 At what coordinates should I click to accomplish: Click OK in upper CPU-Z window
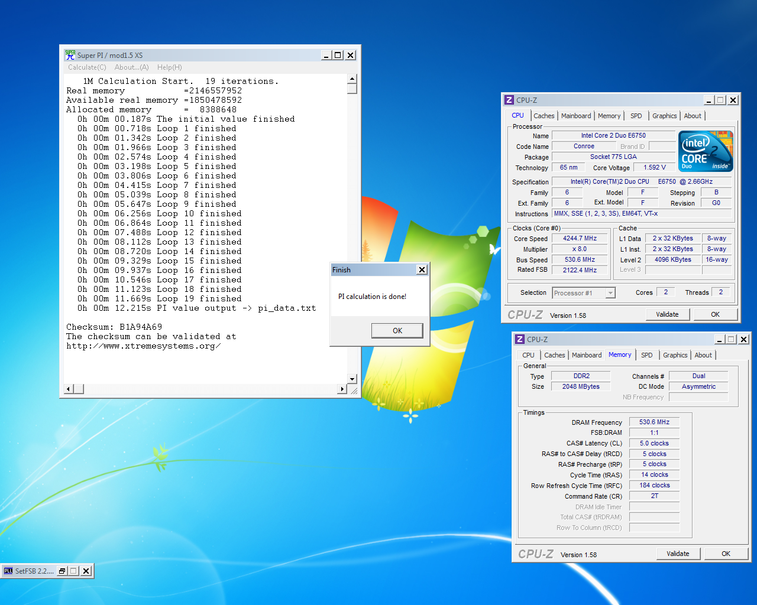(715, 314)
